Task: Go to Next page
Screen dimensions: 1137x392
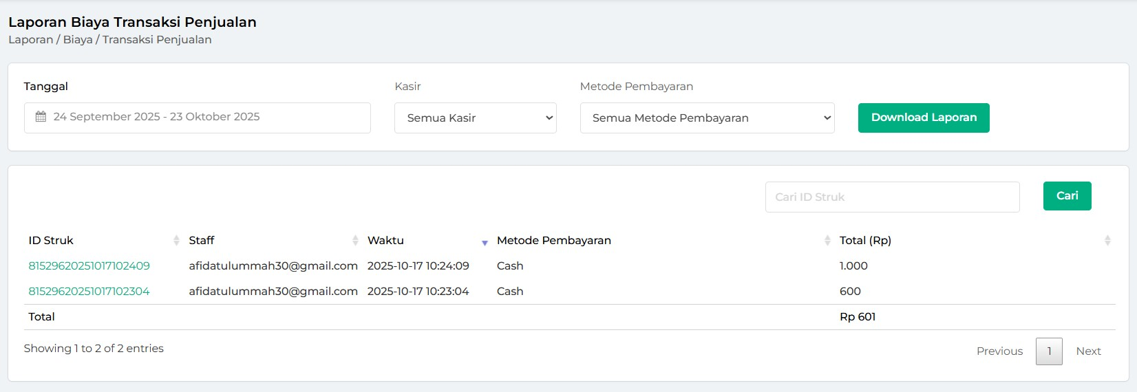Action: point(1088,351)
